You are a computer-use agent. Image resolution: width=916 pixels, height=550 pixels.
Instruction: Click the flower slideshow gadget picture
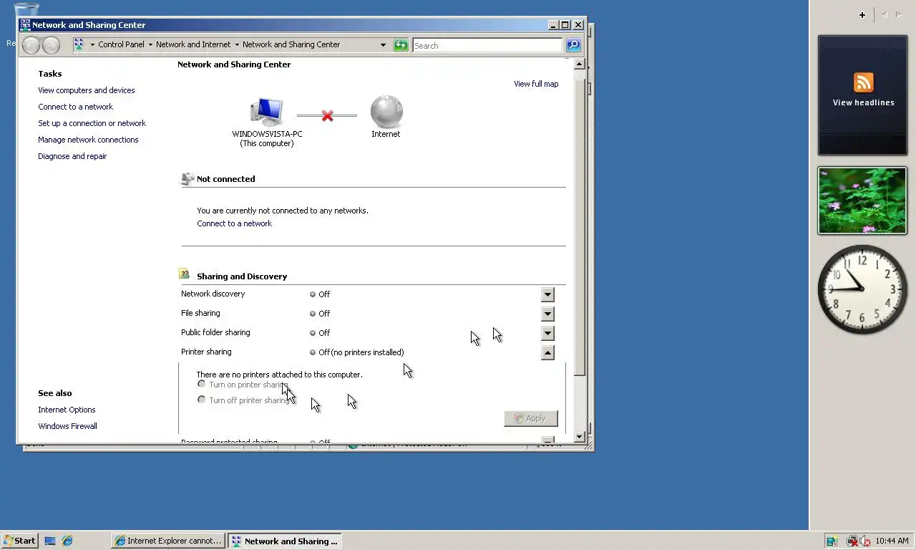point(862,201)
